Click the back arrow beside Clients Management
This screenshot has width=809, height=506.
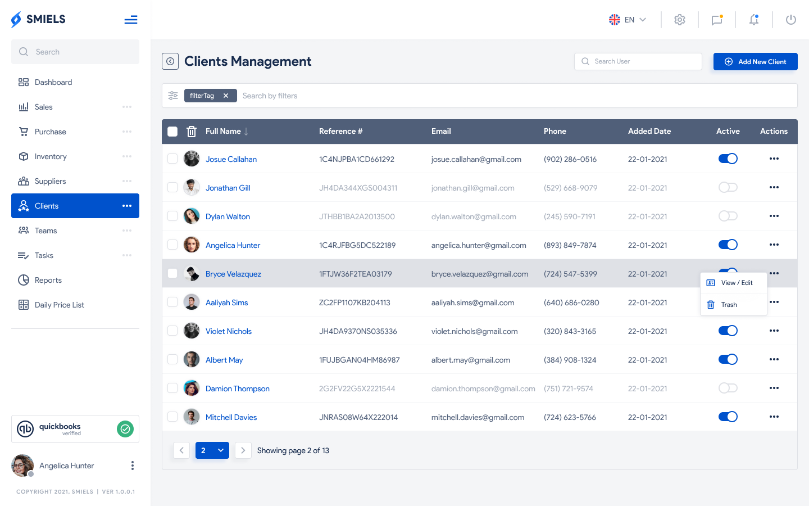[x=170, y=61]
